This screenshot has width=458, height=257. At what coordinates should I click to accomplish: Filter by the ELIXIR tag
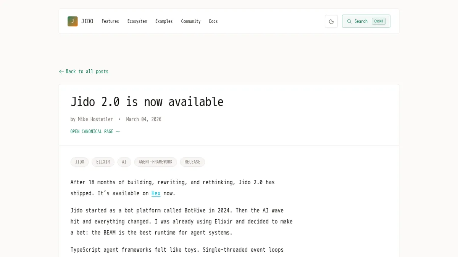click(103, 162)
